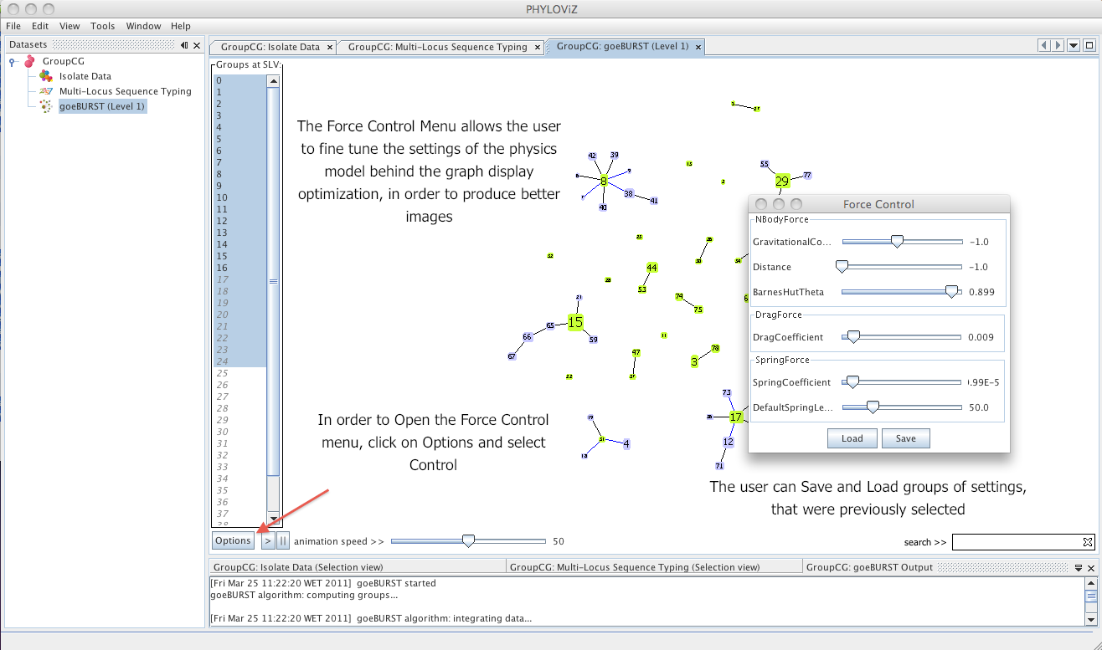The height and width of the screenshot is (650, 1102).
Task: Click graph node 29
Action: [782, 181]
